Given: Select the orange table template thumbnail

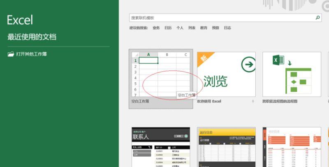Looking at the screenshot, I should point(292,147).
